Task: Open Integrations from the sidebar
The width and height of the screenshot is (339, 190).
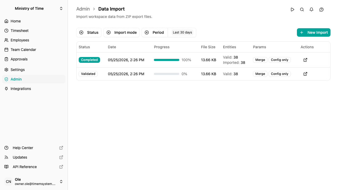Action: [34, 89]
